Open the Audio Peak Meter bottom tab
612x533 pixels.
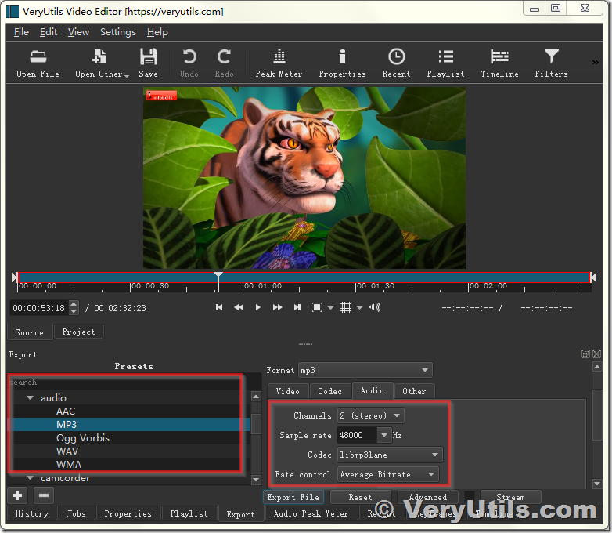[x=311, y=513]
